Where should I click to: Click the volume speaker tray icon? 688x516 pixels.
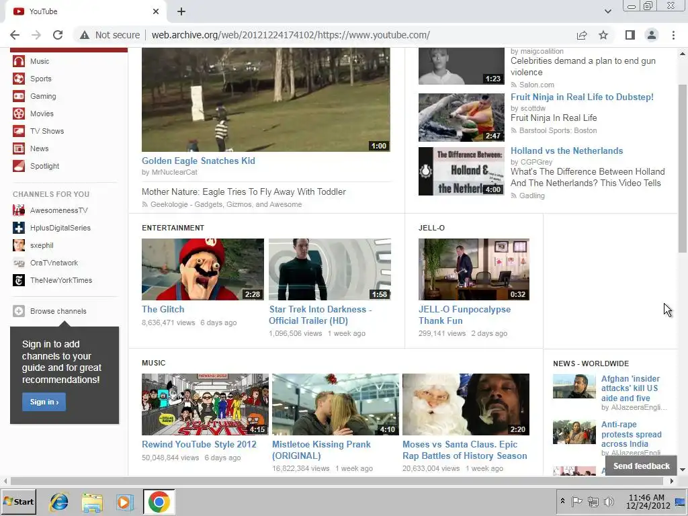(609, 501)
